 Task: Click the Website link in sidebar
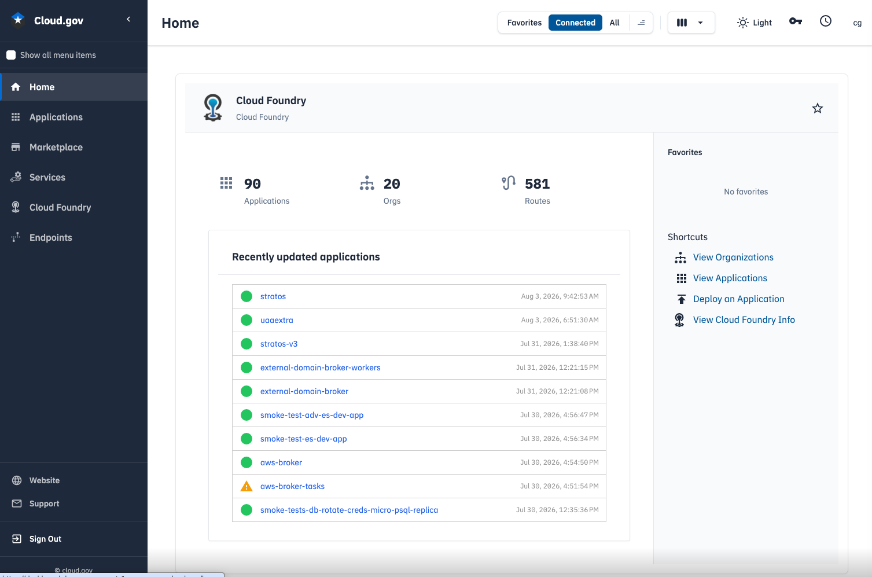pos(45,480)
